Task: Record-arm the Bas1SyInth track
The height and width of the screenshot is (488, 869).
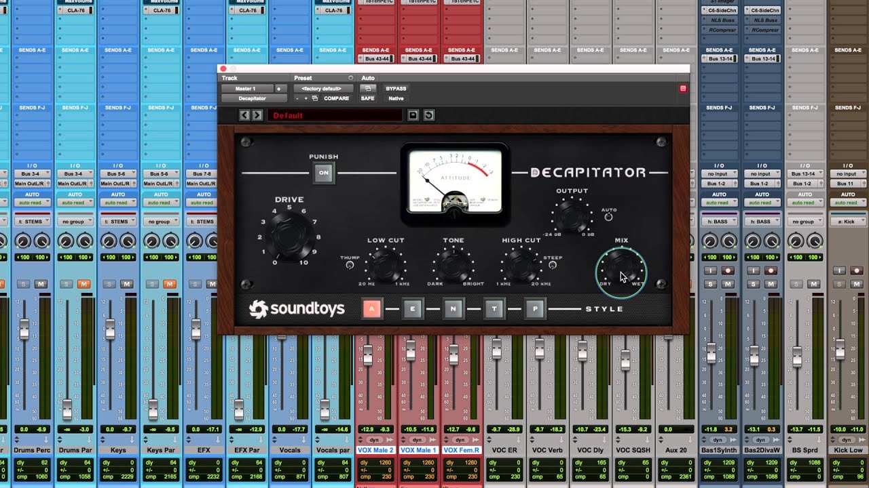Action: (729, 270)
